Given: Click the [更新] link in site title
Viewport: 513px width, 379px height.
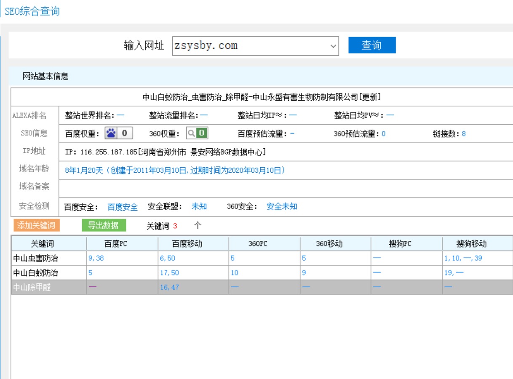Looking at the screenshot, I should [370, 97].
